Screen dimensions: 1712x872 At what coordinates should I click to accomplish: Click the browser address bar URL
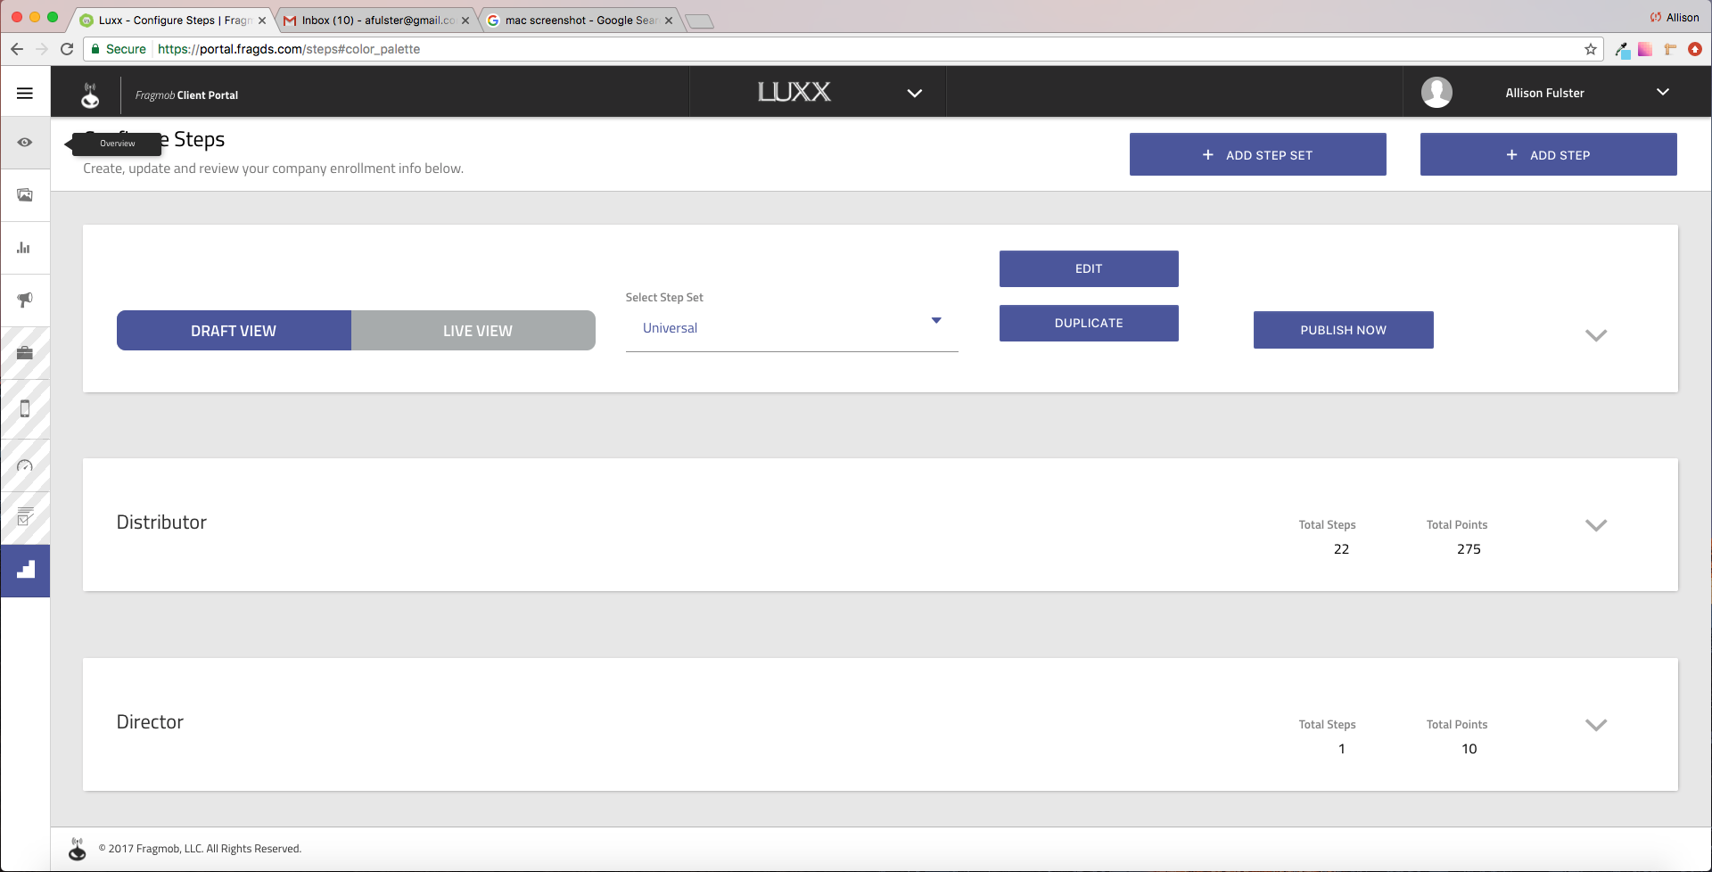point(289,49)
